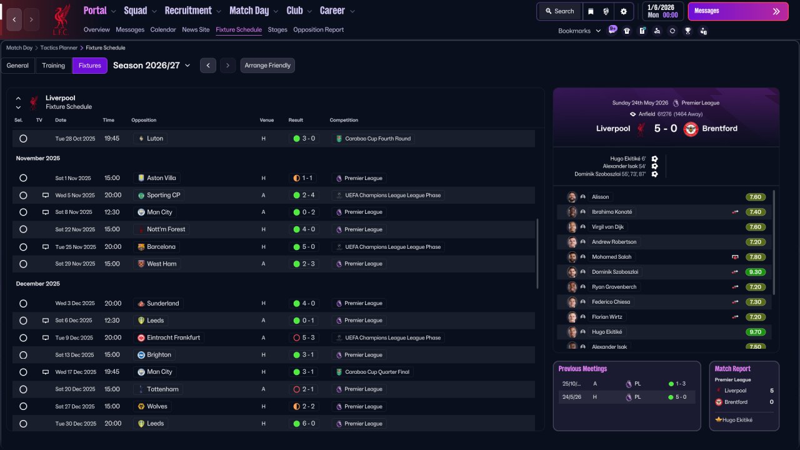Image resolution: width=800 pixels, height=450 pixels.
Task: Click the substitution icon on Dominik Szoboszlai's row
Action: 735,272
